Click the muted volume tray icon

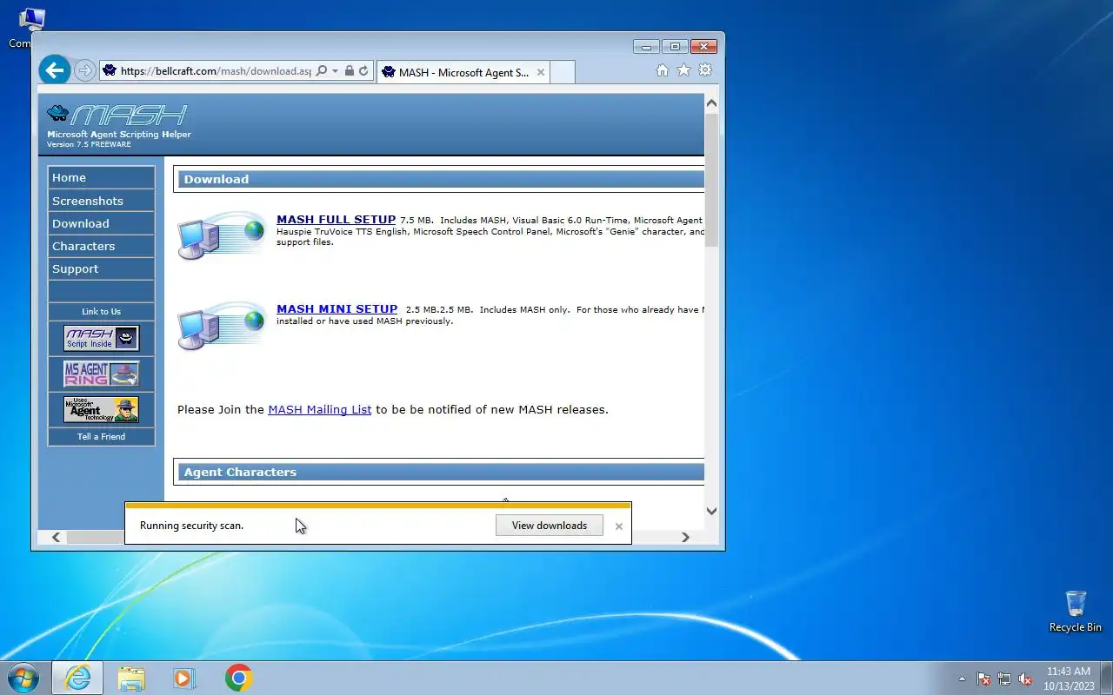[x=1025, y=678]
